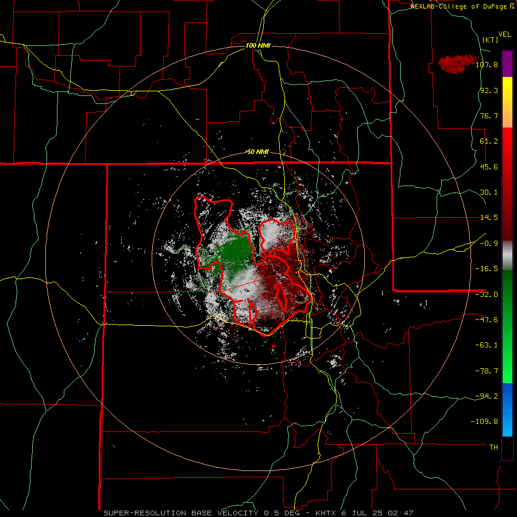Screen dimensions: 517x517
Task: Pick the green inbound segment of the color bar
Action: (x=507, y=326)
